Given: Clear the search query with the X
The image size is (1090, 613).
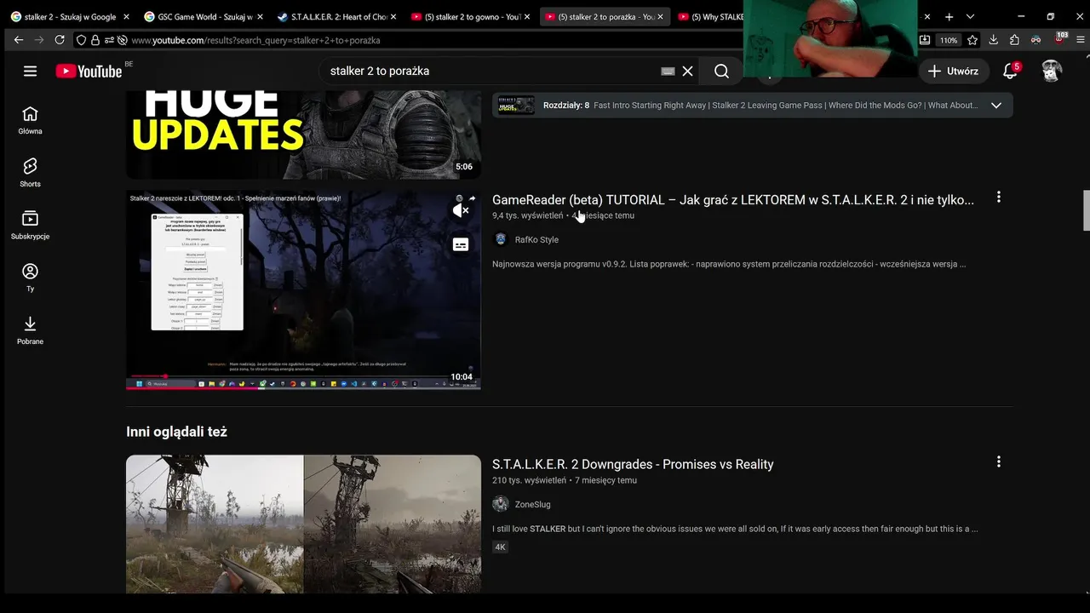Looking at the screenshot, I should 687,71.
